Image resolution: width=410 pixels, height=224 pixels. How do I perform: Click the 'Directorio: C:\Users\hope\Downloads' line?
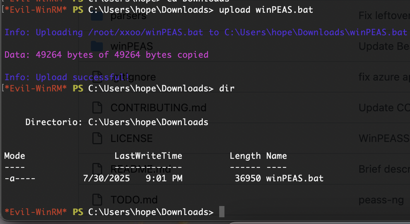coord(117,122)
